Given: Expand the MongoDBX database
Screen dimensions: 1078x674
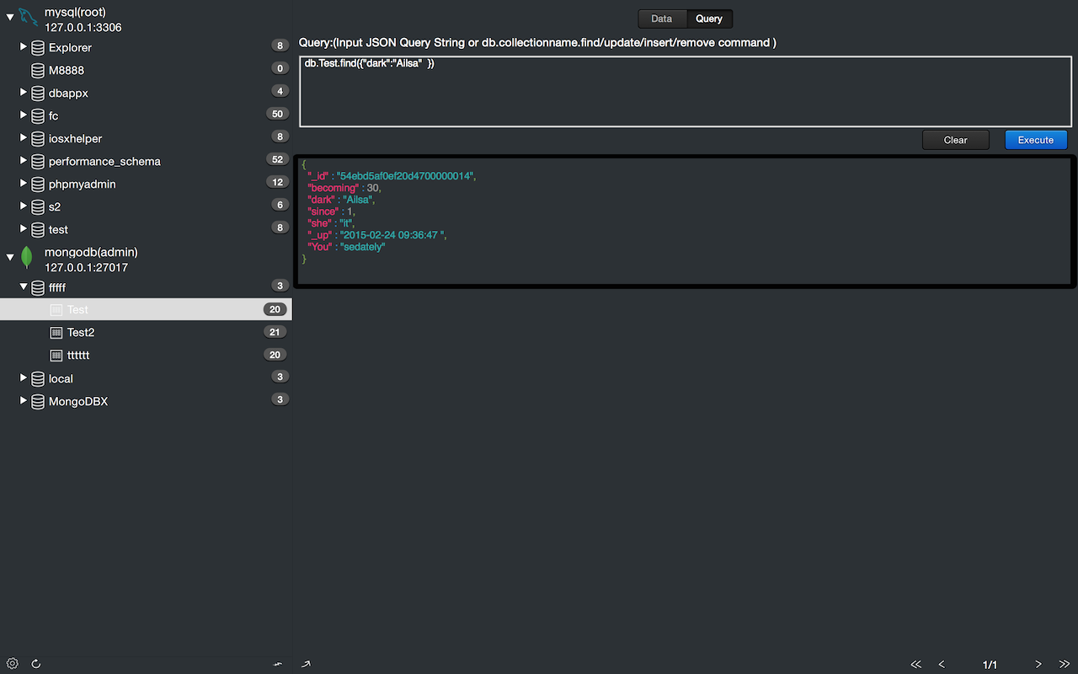Looking at the screenshot, I should [x=24, y=401].
